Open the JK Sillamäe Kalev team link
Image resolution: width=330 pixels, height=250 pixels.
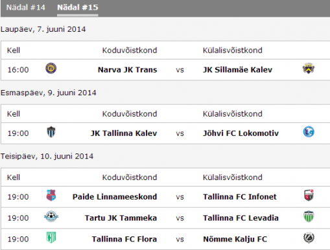[237, 70]
